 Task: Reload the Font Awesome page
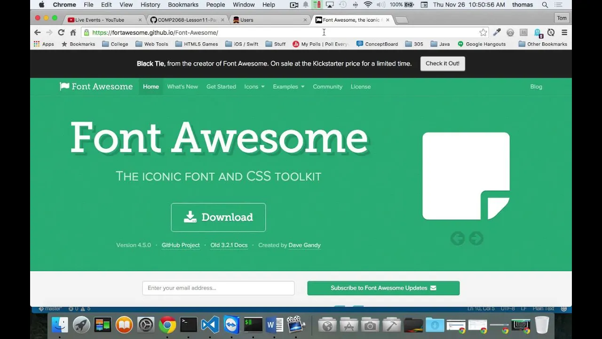click(61, 32)
